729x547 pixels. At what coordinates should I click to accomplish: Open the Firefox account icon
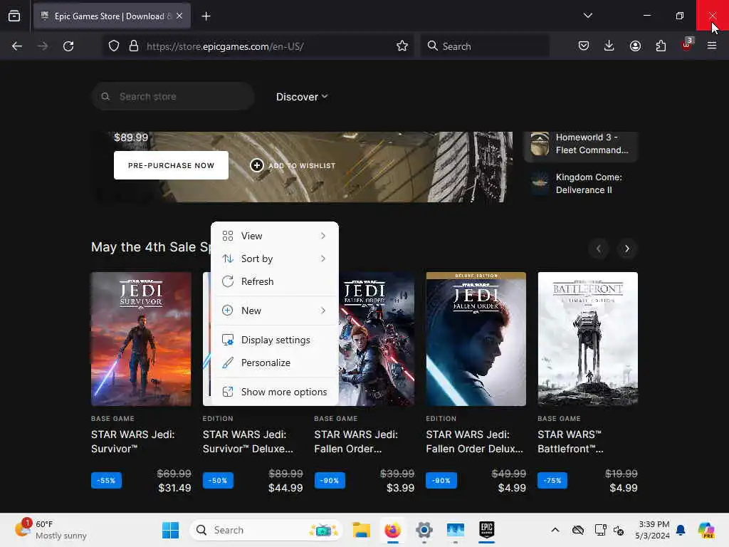(x=635, y=46)
